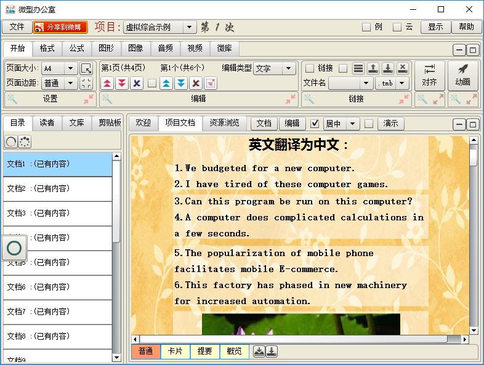Click the custom page size arrow icon
The image size is (484, 365).
coord(86,68)
